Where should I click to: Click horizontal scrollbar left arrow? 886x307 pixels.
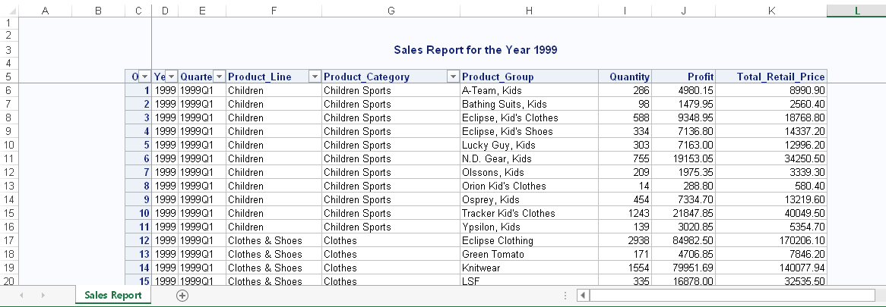pyautogui.click(x=583, y=296)
